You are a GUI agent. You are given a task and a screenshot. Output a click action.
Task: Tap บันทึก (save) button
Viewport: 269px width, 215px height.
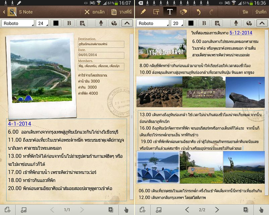click(x=261, y=12)
